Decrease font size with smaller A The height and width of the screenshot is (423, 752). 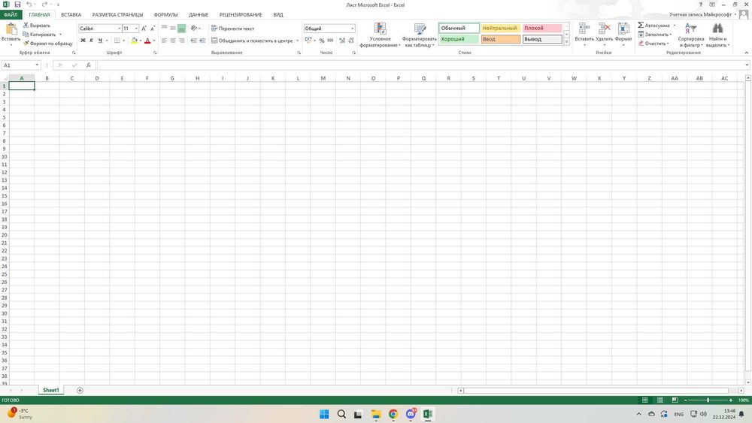tap(153, 29)
